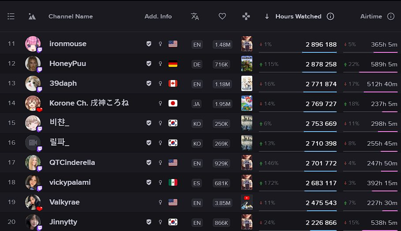Screen dimensions: 401x231
Task: Open the list view icon in header
Action: click(11, 17)
